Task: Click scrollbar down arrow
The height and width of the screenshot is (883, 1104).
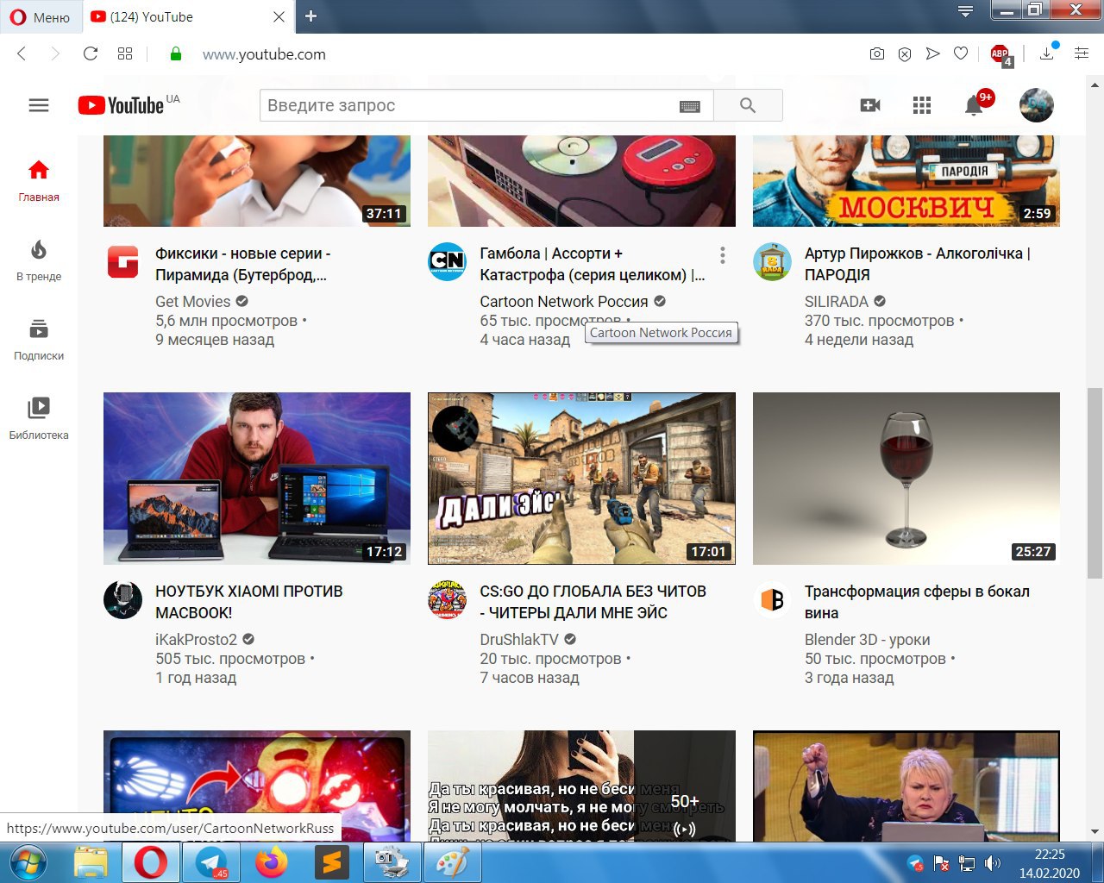Action: point(1095,832)
